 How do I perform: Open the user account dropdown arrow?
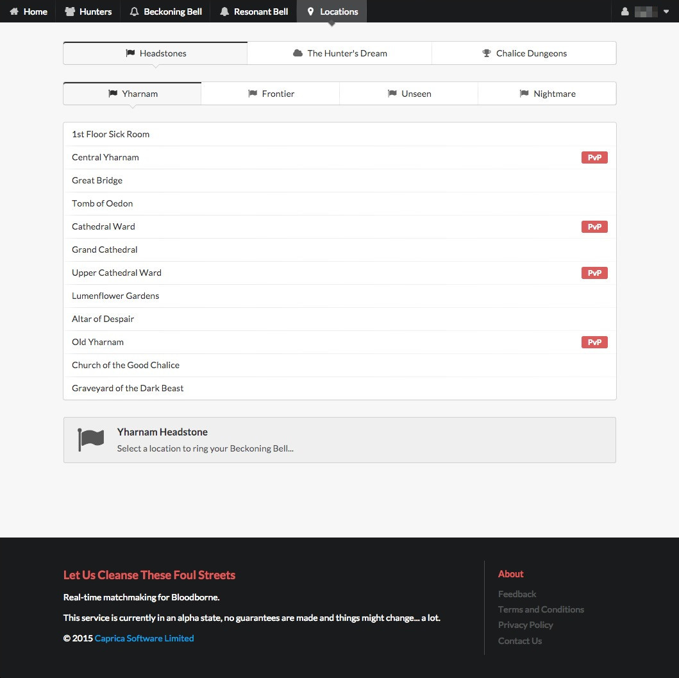[x=666, y=12]
